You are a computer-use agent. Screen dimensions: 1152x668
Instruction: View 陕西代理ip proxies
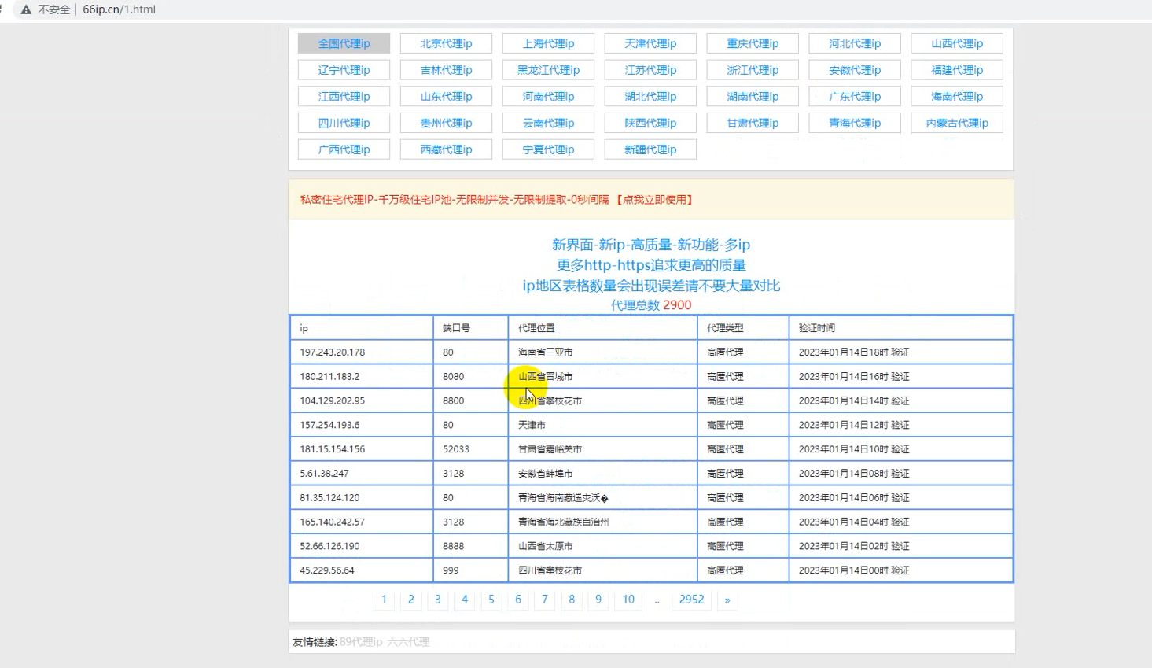point(650,123)
